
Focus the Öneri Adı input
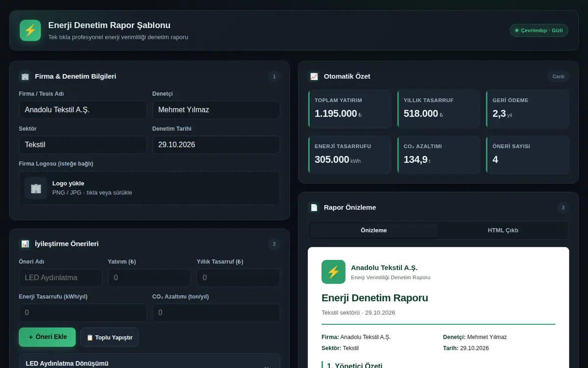(x=61, y=278)
